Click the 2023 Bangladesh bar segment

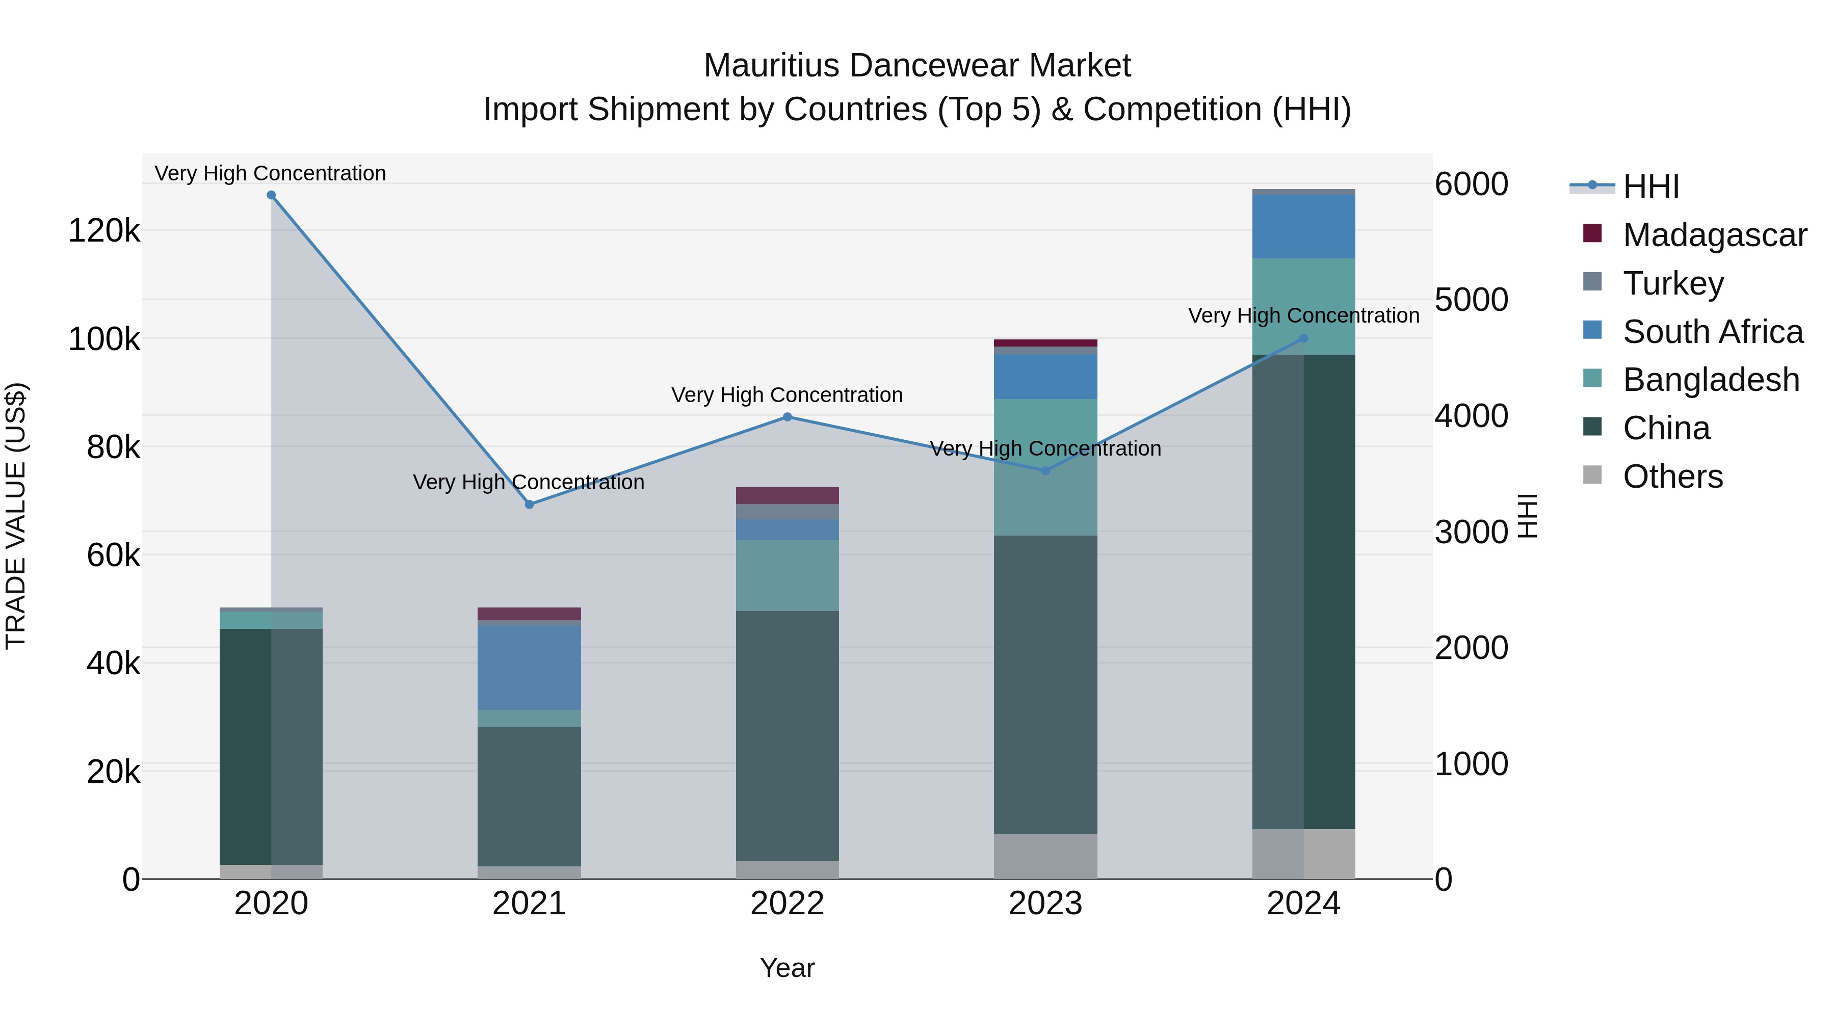1046,467
